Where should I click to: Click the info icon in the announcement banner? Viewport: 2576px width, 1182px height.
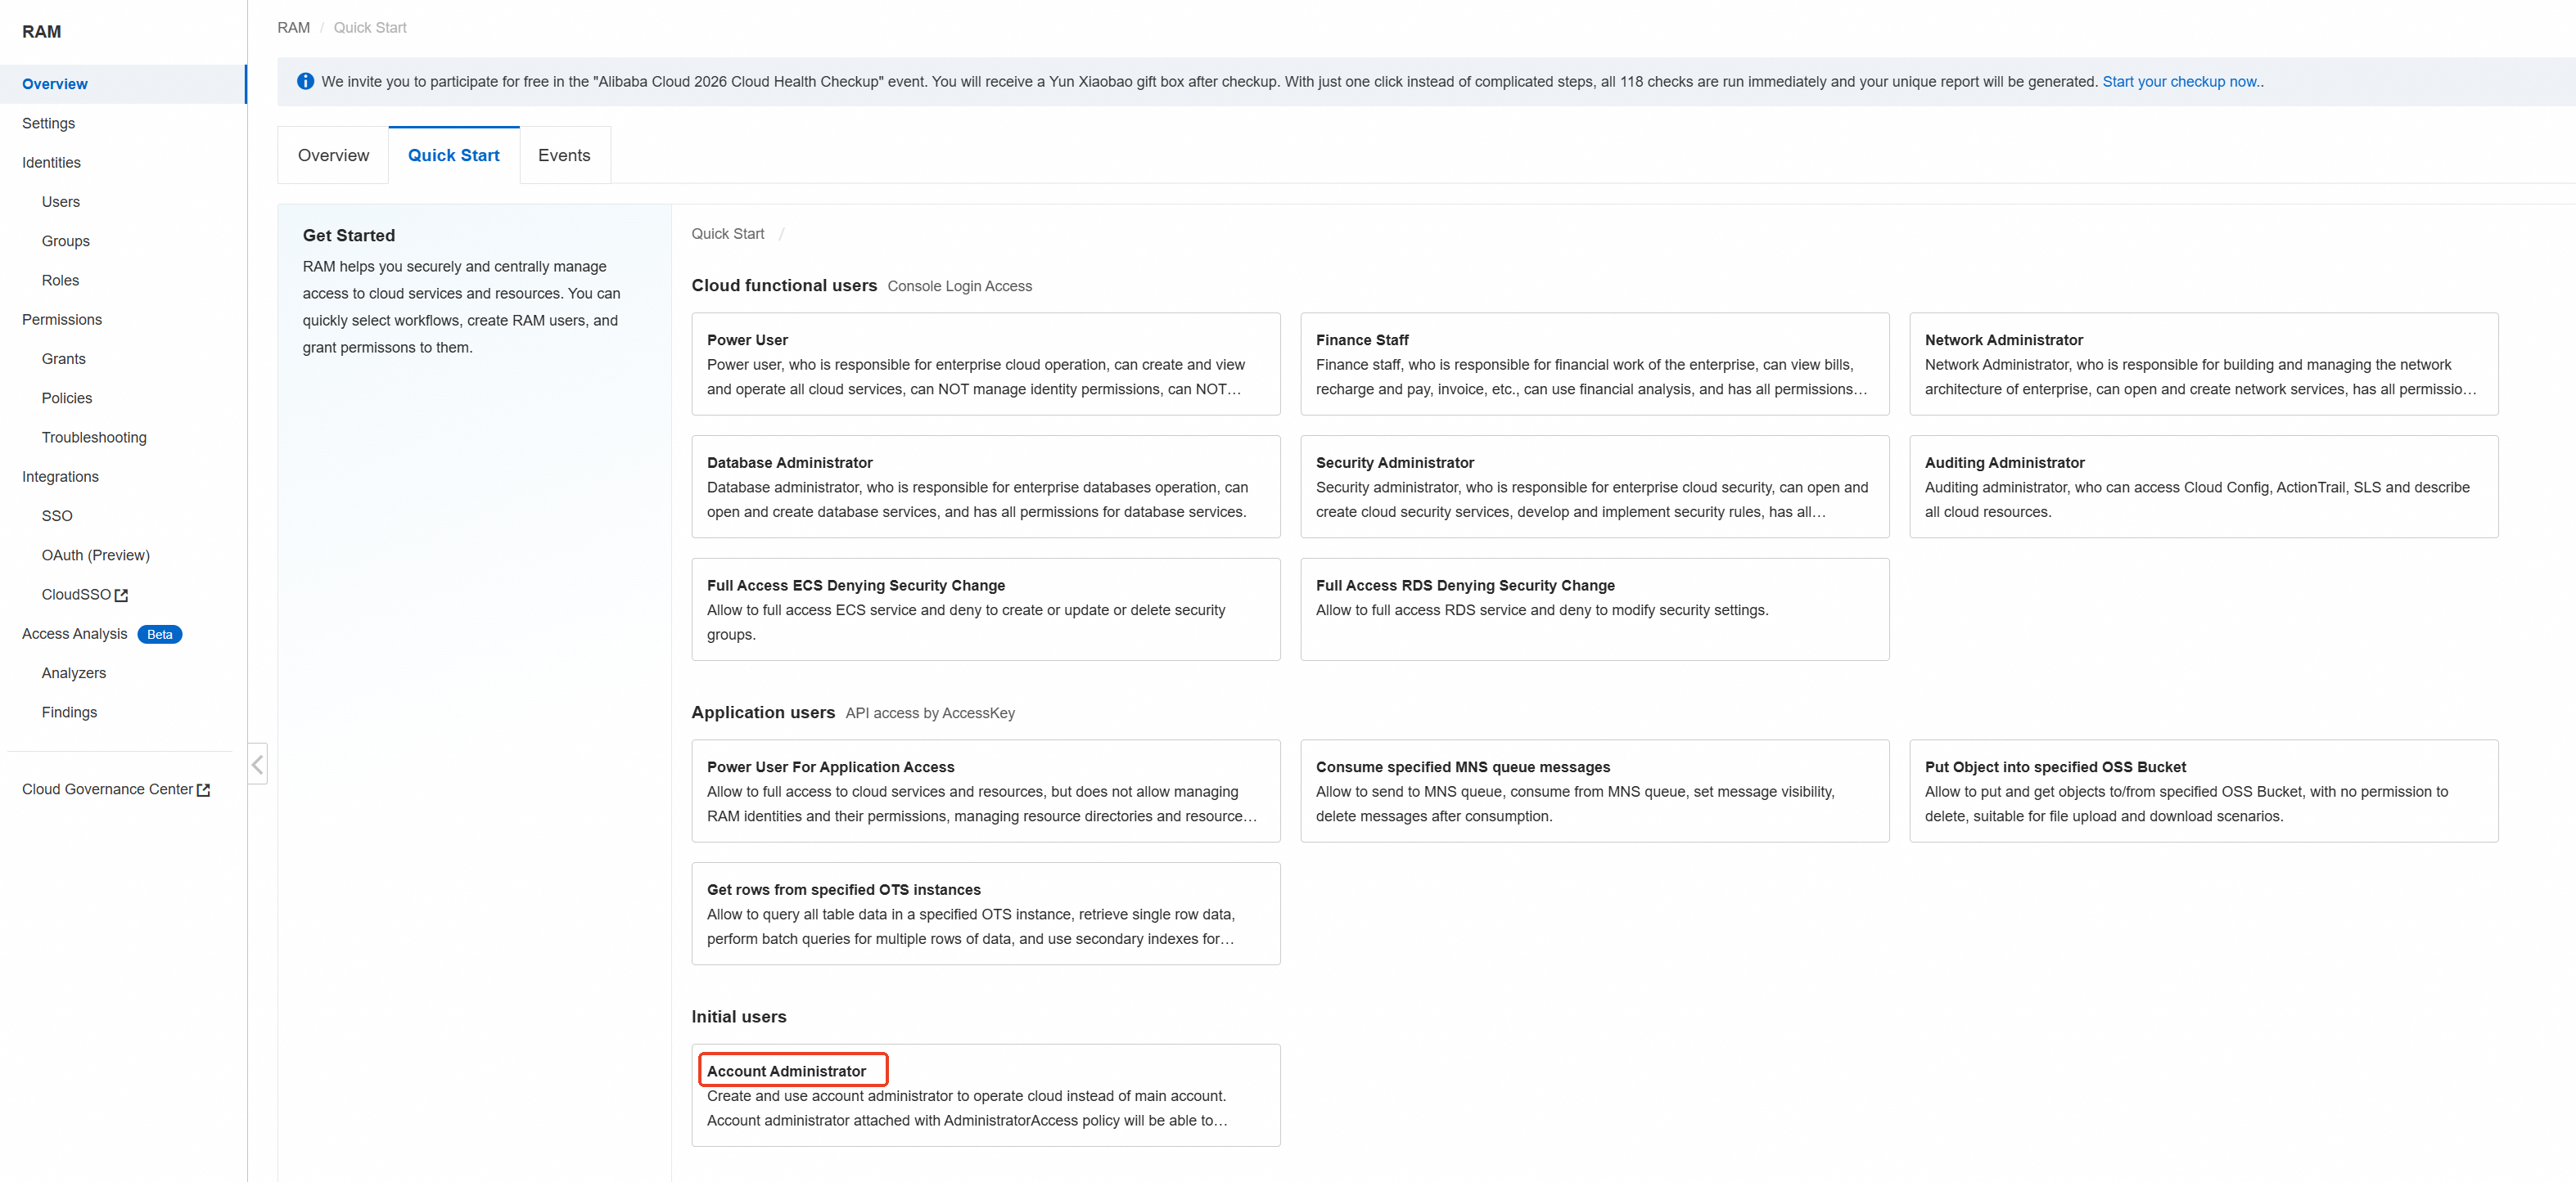click(305, 81)
